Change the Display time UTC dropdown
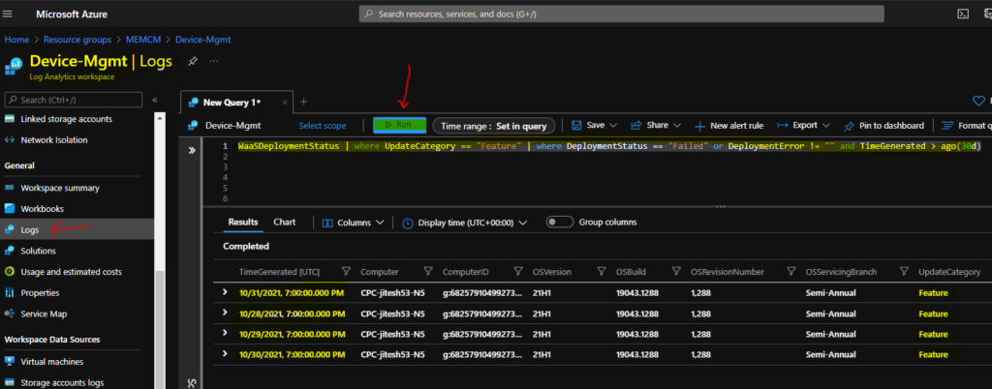Viewport: 992px width, 389px height. tap(465, 223)
